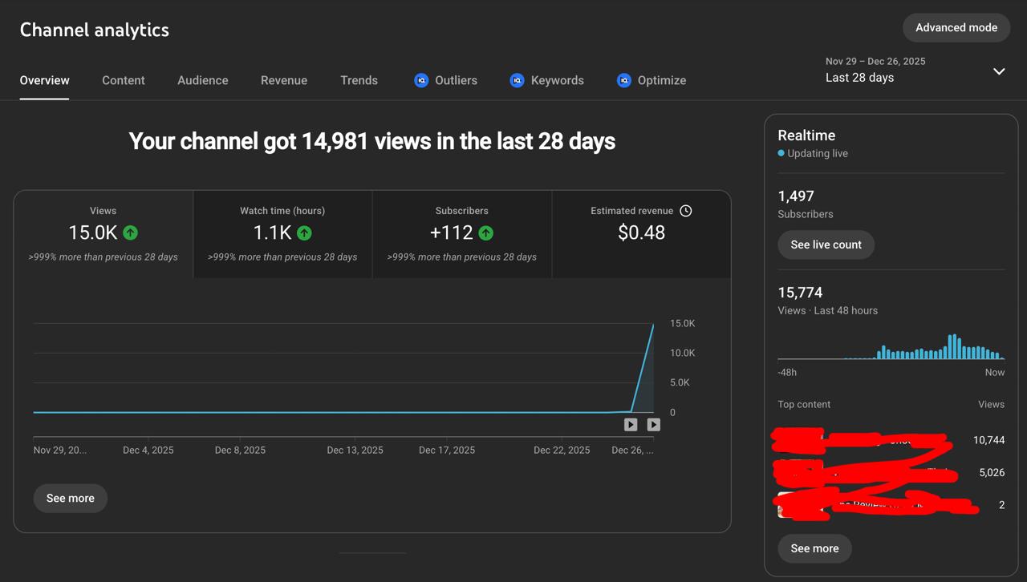Open the Audience tab

(203, 80)
